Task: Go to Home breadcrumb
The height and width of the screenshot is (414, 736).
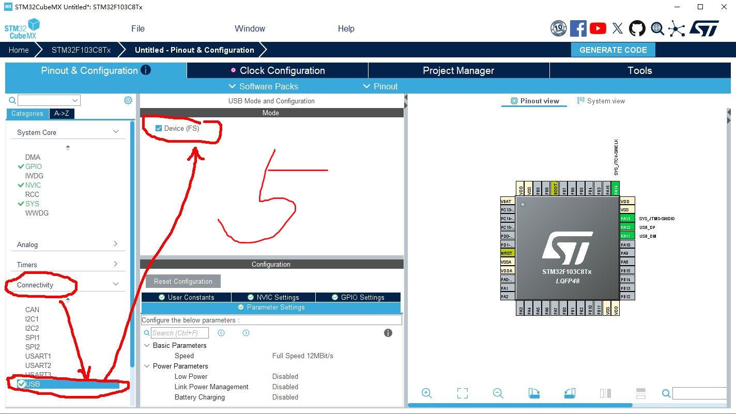Action: 19,50
